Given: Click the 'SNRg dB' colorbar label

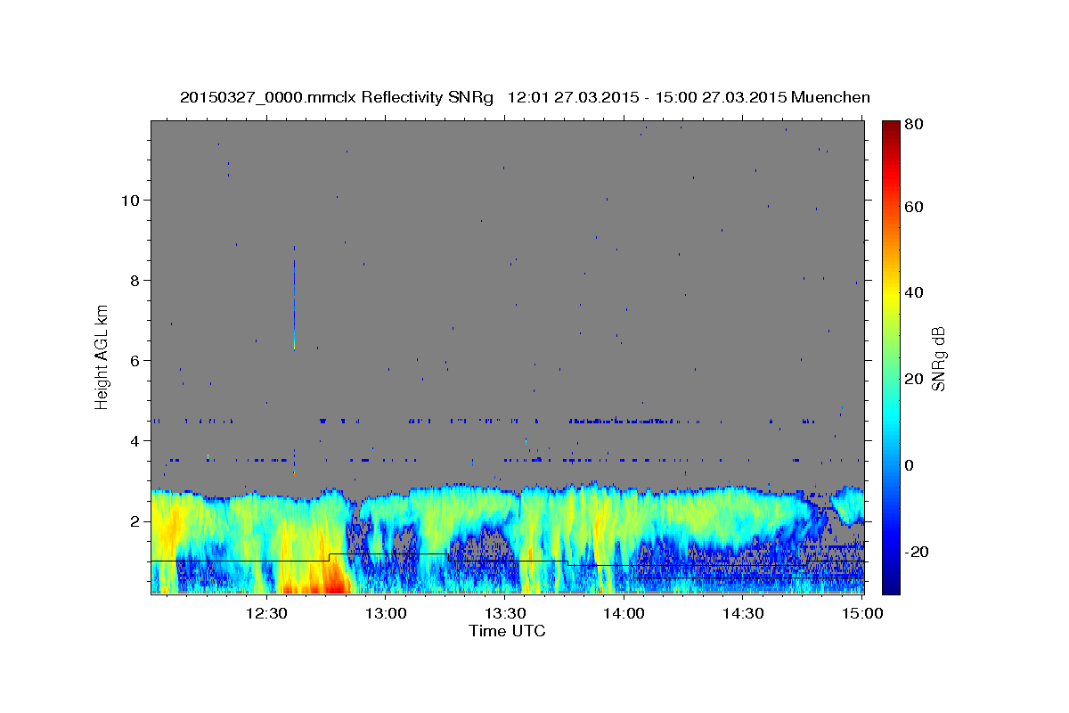Looking at the screenshot, I should (937, 358).
